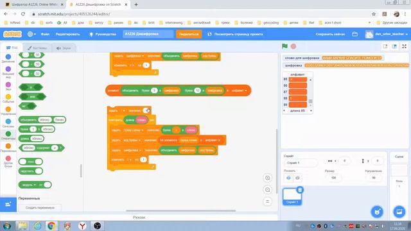The height and width of the screenshot is (231, 411).
Task: Zoom out on the workspace
Action: click(x=267, y=190)
